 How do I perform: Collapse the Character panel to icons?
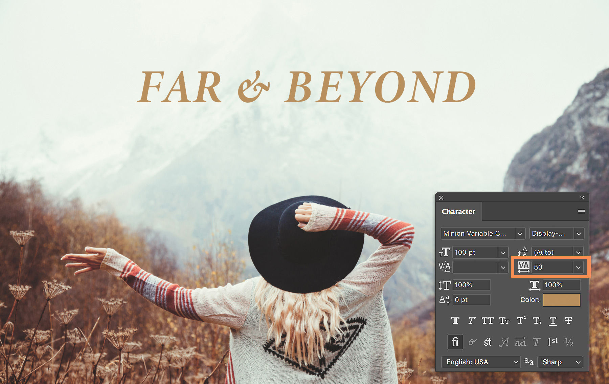click(582, 197)
